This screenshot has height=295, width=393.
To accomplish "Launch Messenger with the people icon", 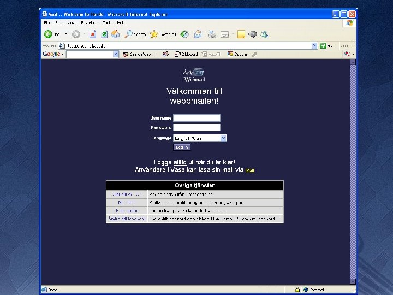I will (x=264, y=34).
